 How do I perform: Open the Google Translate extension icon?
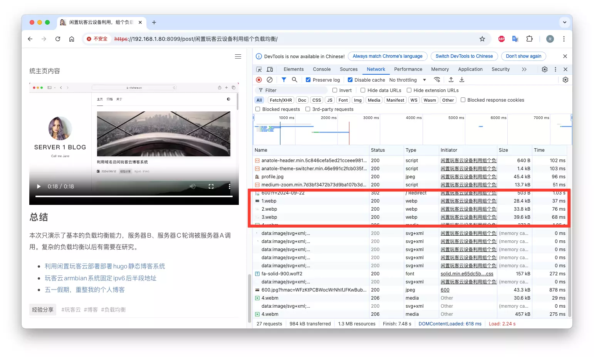(515, 39)
